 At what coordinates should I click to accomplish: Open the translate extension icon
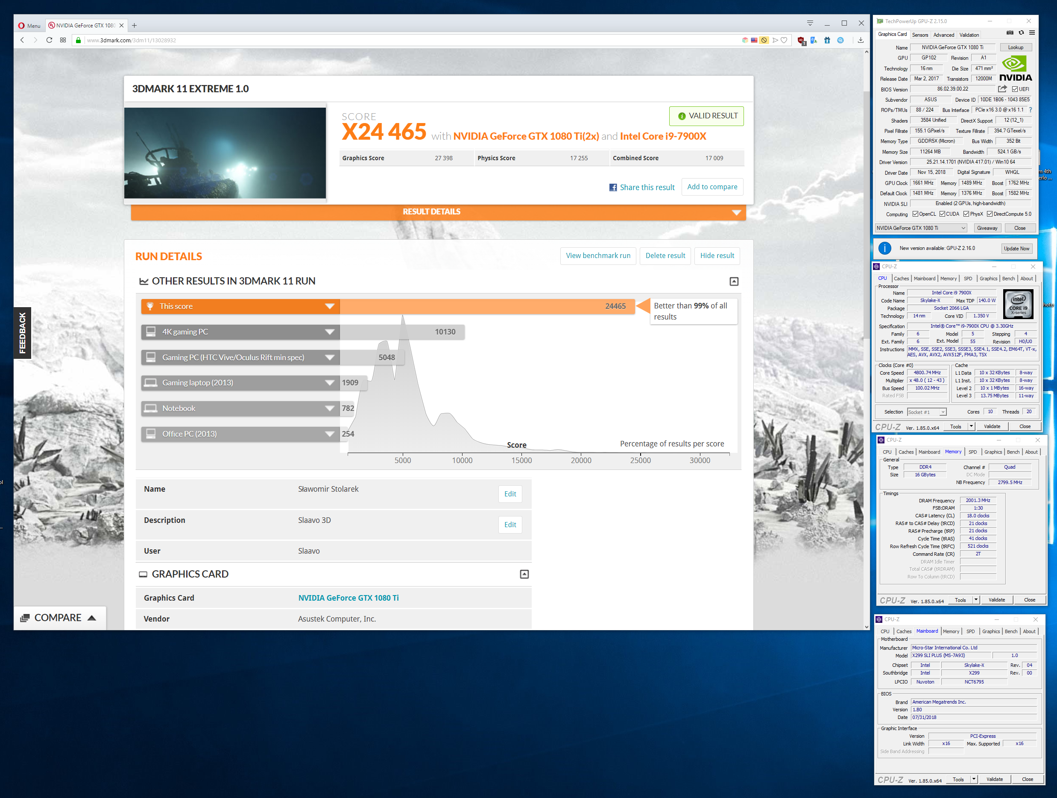pyautogui.click(x=814, y=41)
